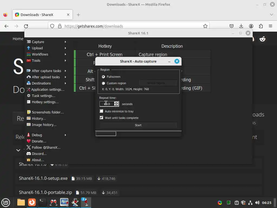277x208 pixels.
Task: Open new tab with plus button
Action: (78, 15)
